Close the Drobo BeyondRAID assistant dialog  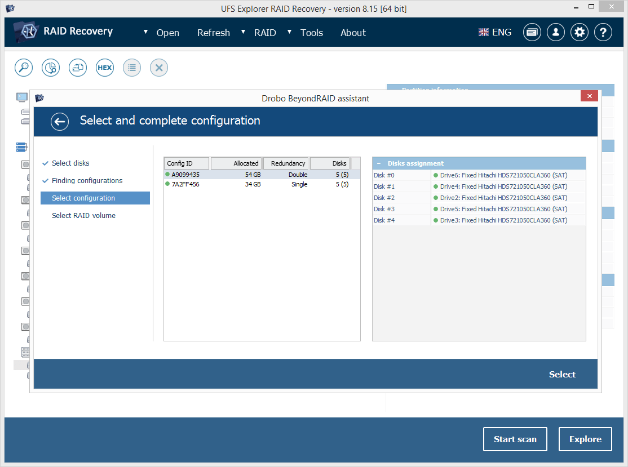589,96
